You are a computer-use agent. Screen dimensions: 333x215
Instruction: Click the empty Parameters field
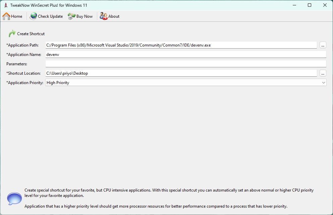point(185,64)
